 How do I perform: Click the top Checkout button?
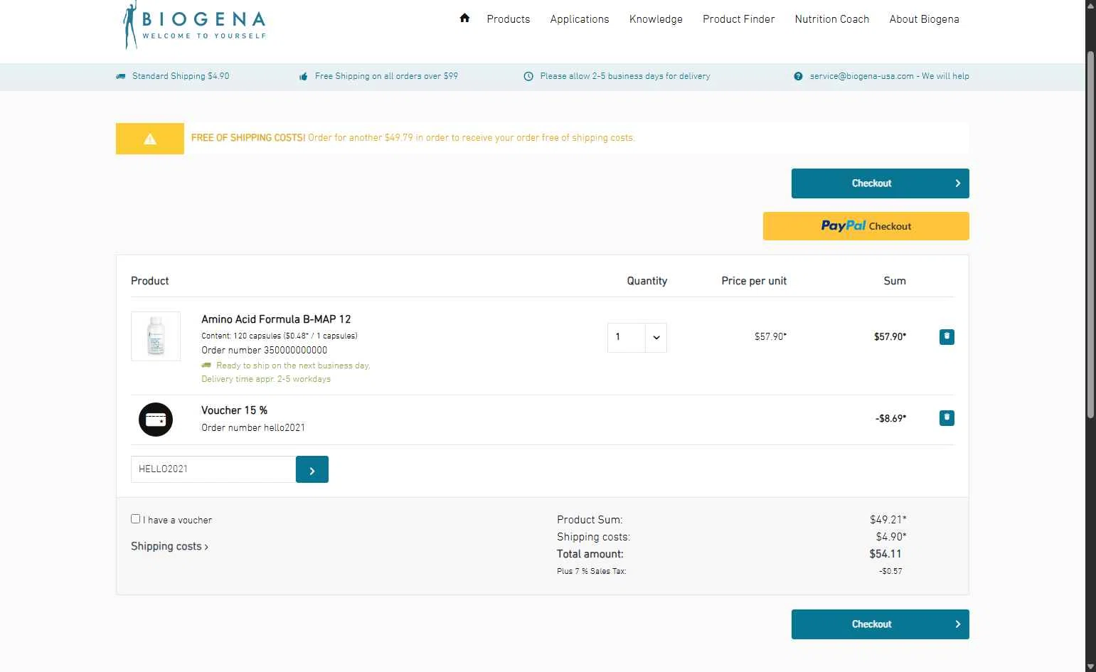(880, 183)
